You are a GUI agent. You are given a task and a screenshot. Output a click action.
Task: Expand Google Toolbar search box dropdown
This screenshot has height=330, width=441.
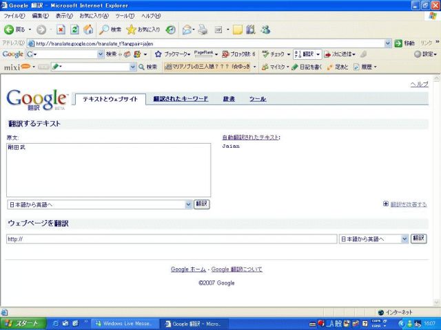[x=101, y=54]
